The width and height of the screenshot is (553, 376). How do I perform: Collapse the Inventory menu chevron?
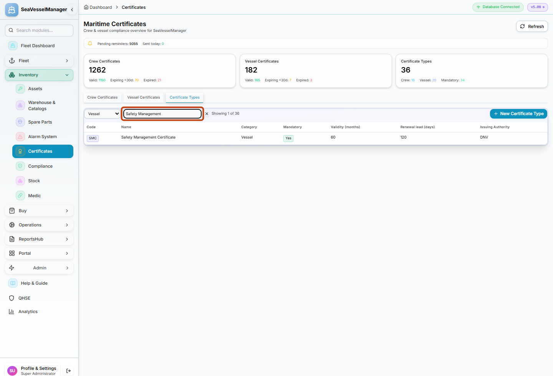click(x=67, y=75)
